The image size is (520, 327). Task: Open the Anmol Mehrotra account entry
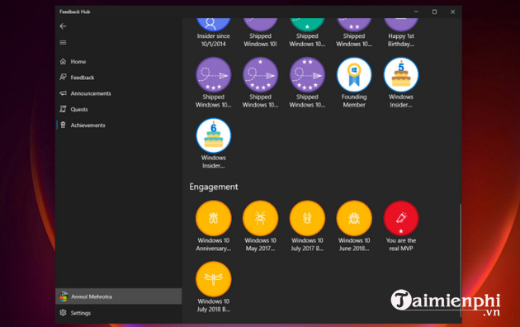tap(118, 296)
